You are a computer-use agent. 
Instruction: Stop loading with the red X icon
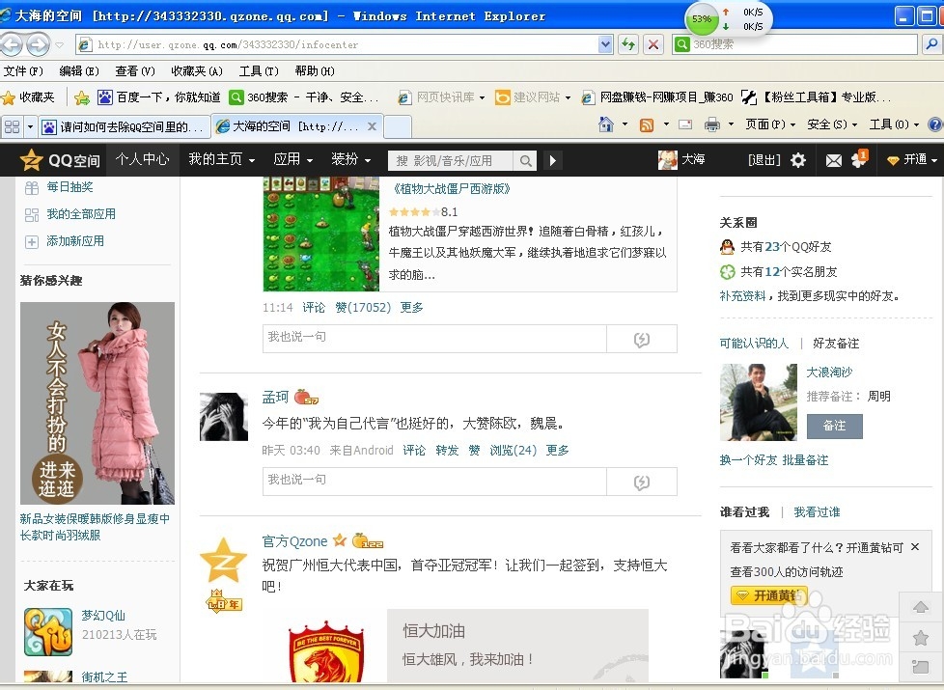653,44
